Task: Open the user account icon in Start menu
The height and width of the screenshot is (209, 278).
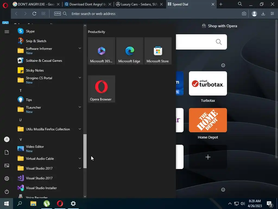Action: 7,139
